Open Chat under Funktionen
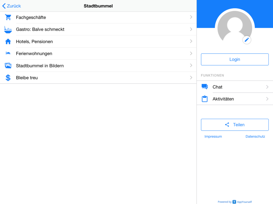Viewport: 273px width, 204px height. [235, 87]
